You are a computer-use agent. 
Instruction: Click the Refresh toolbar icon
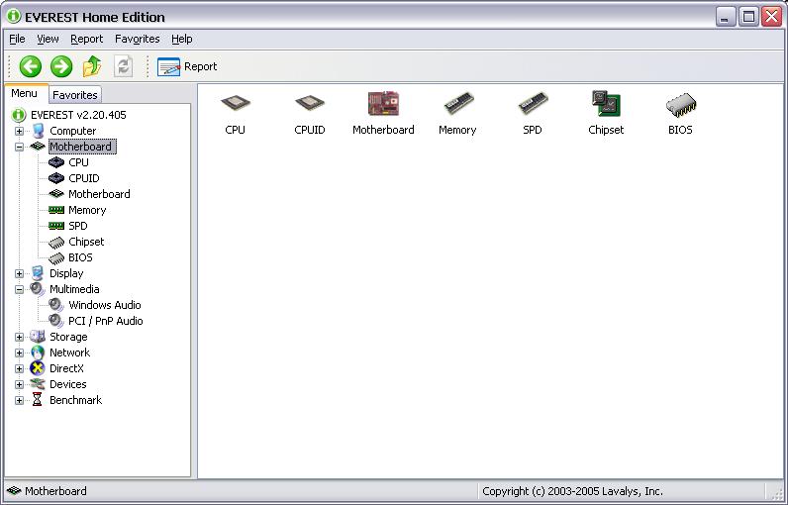[x=123, y=66]
